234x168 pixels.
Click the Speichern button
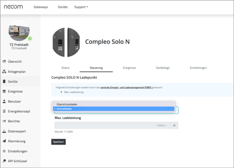58,142
